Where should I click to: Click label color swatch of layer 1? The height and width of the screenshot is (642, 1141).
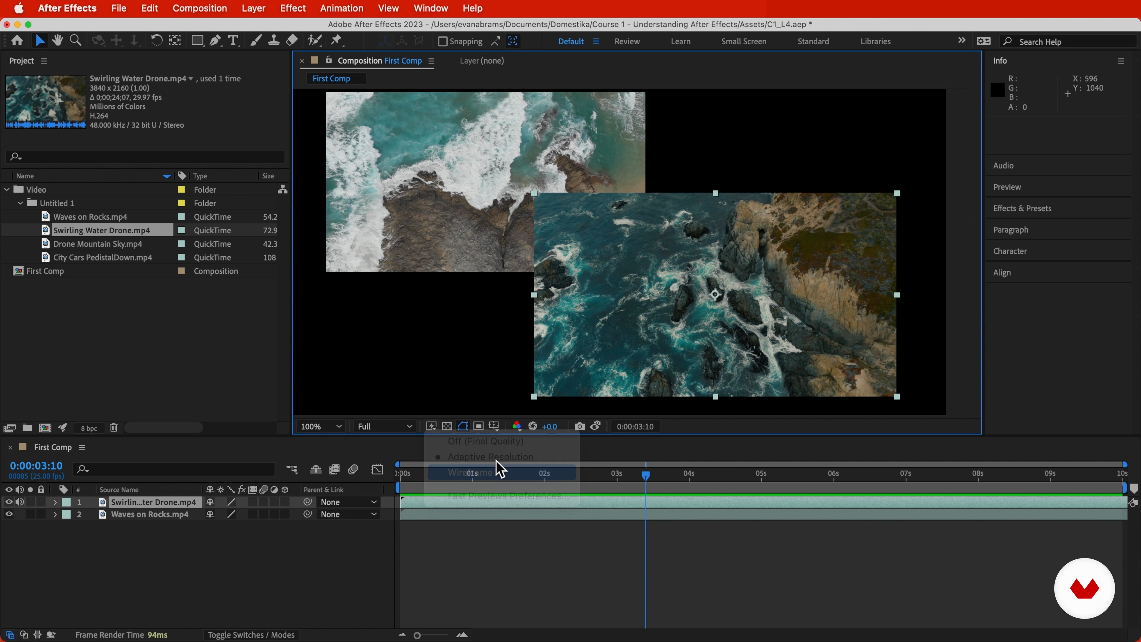click(67, 502)
